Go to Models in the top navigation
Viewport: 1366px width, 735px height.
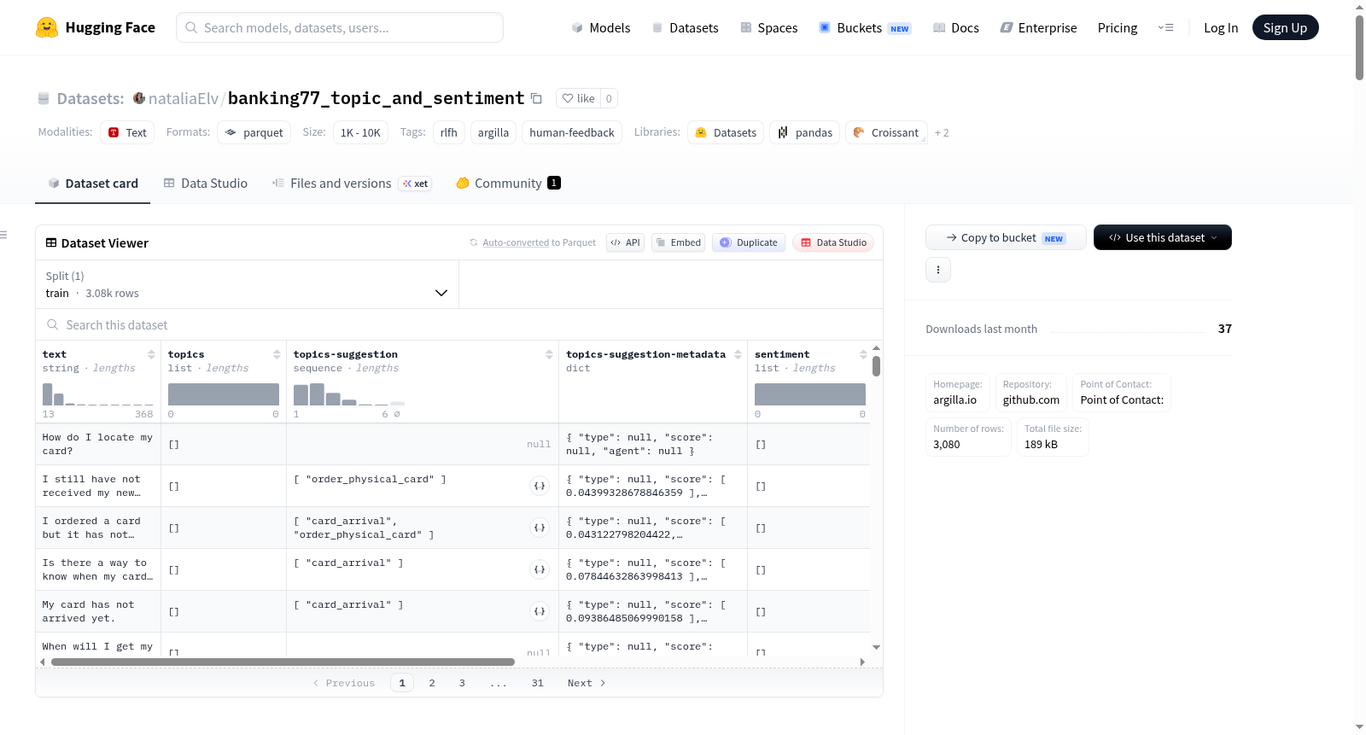(x=601, y=27)
